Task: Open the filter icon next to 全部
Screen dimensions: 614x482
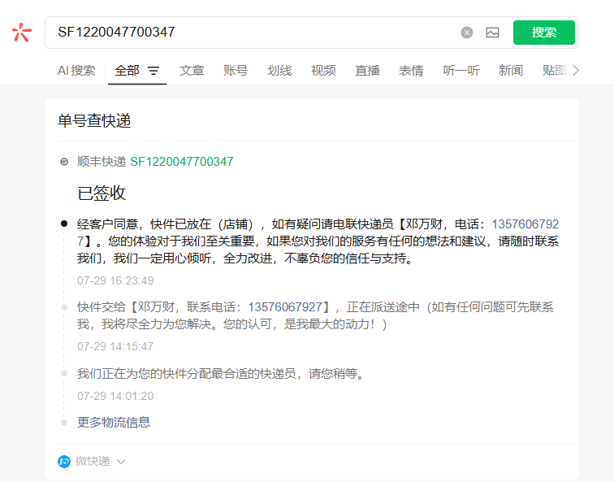Action: pyautogui.click(x=153, y=71)
